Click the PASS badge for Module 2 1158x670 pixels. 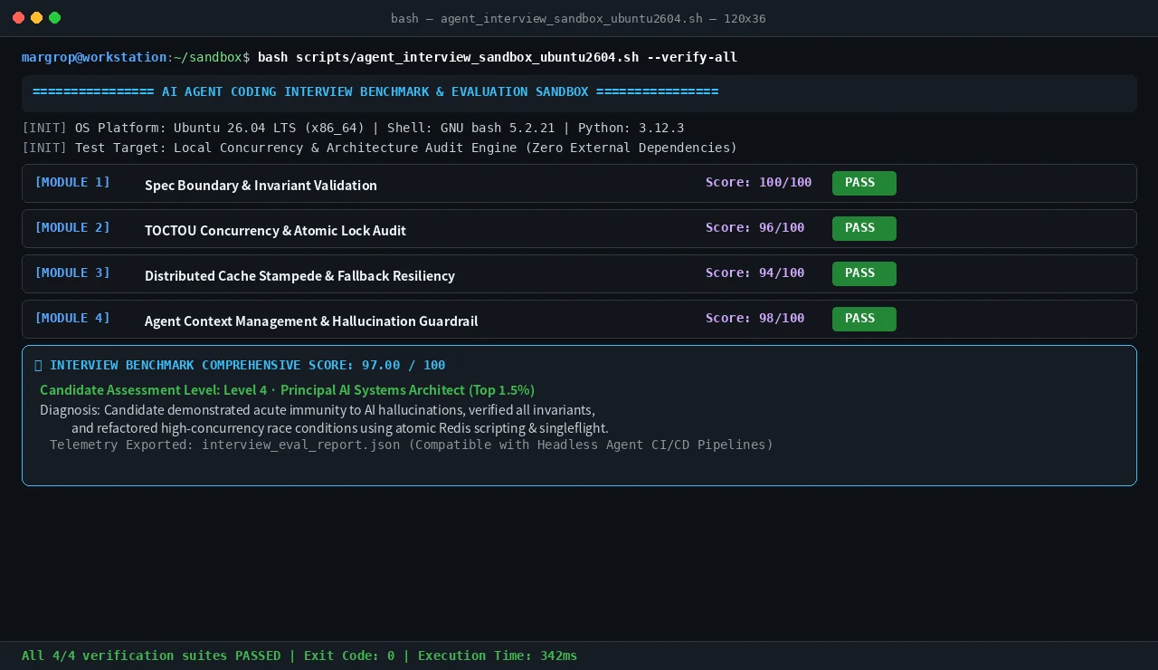coord(864,228)
